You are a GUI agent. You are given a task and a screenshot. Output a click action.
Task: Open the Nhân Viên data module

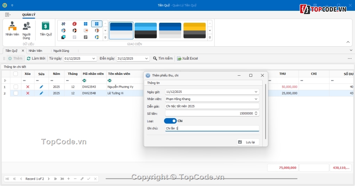pos(12,29)
